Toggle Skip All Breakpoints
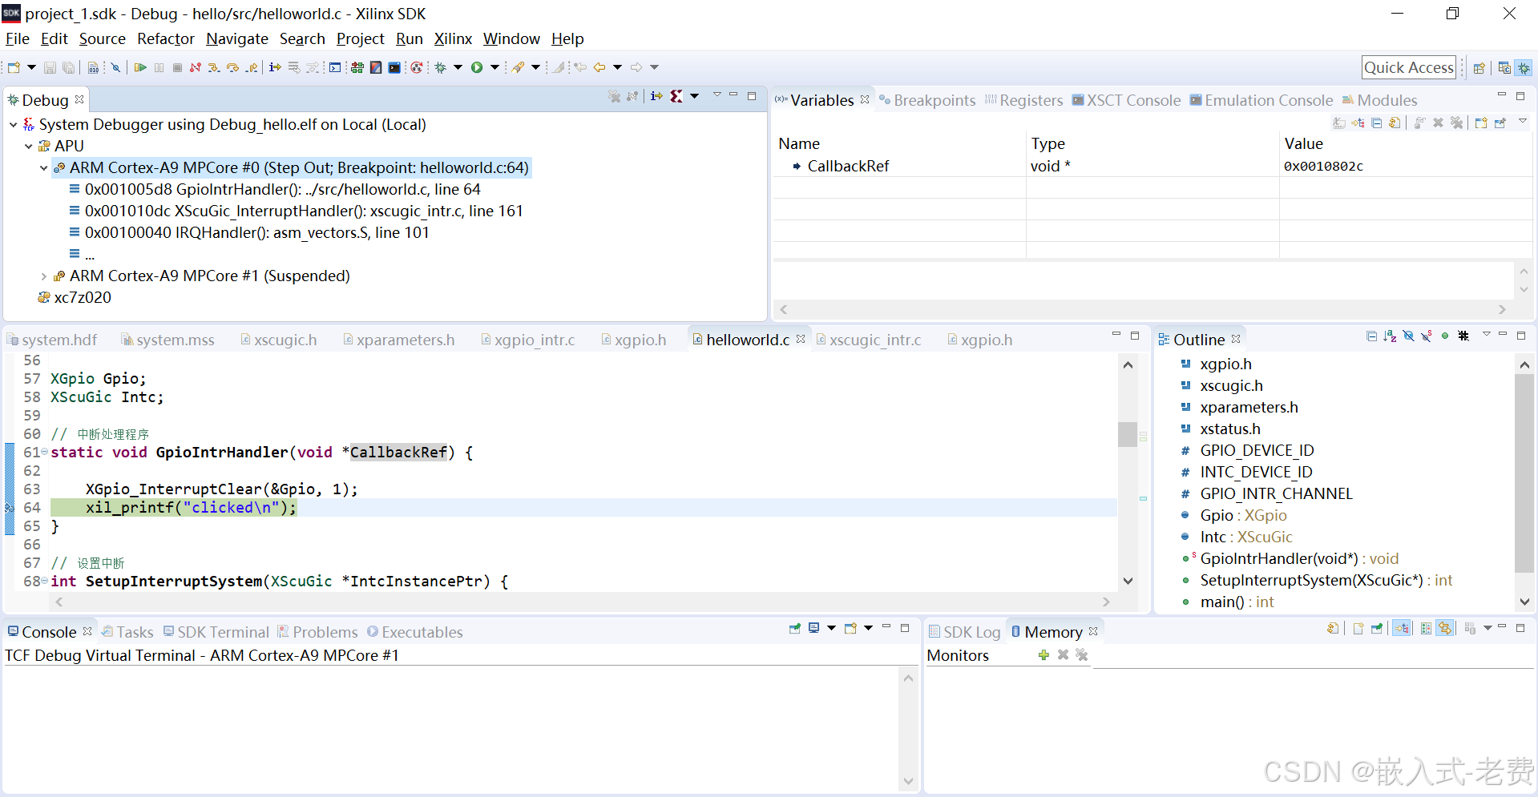This screenshot has height=797, width=1538. pyautogui.click(x=115, y=67)
